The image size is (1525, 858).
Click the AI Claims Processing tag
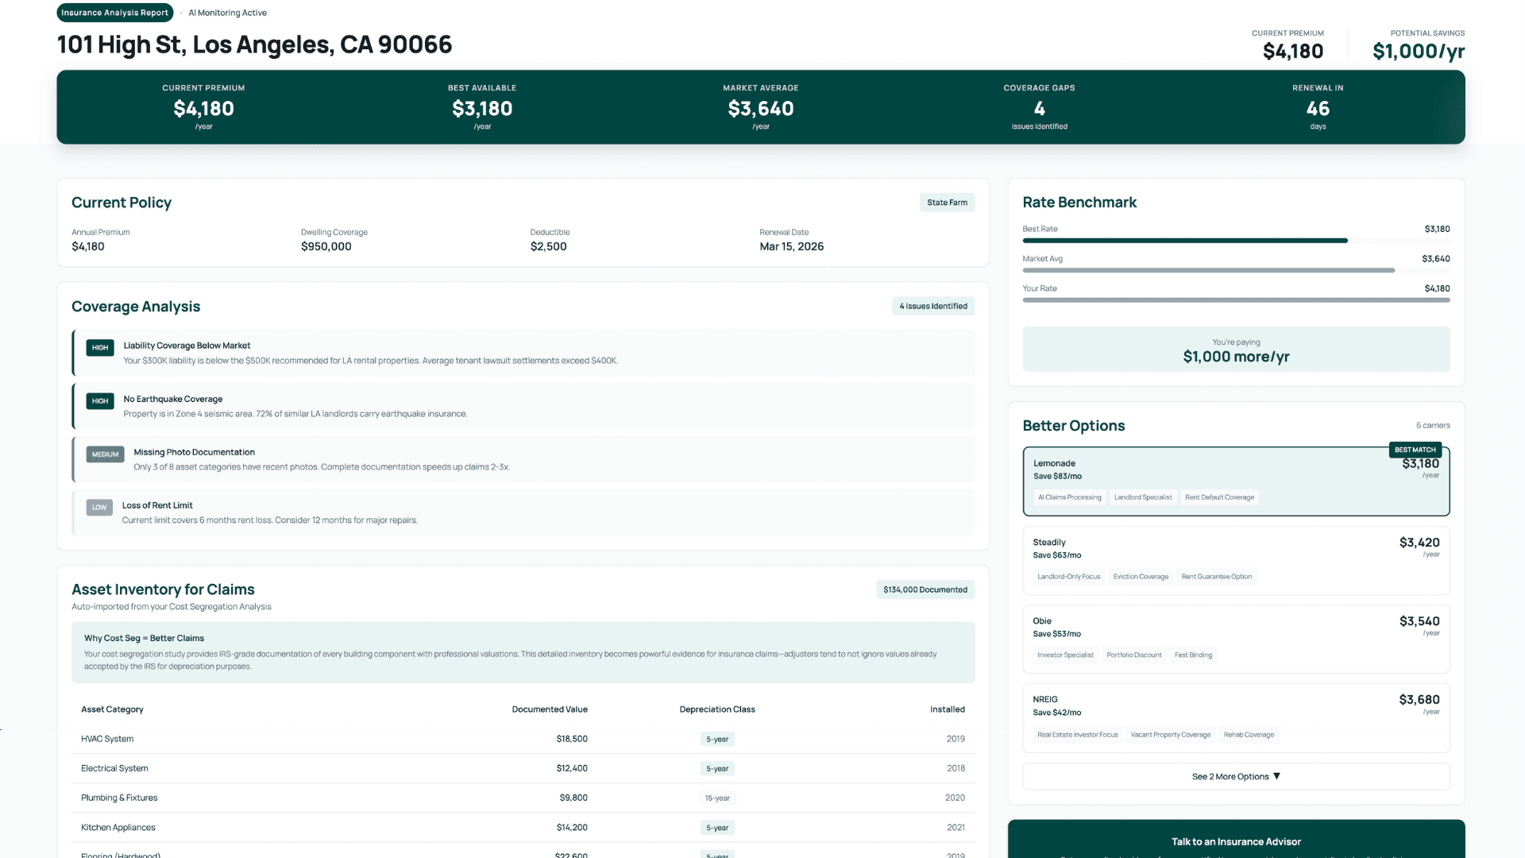click(1069, 497)
